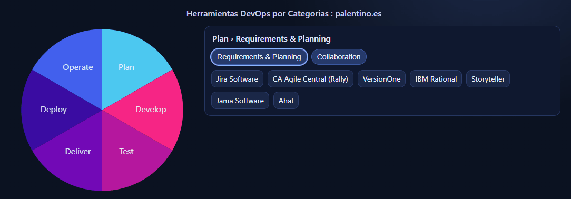Viewport: 571px width, 199px height.
Task: Open the Jama Software chip
Action: click(x=240, y=101)
